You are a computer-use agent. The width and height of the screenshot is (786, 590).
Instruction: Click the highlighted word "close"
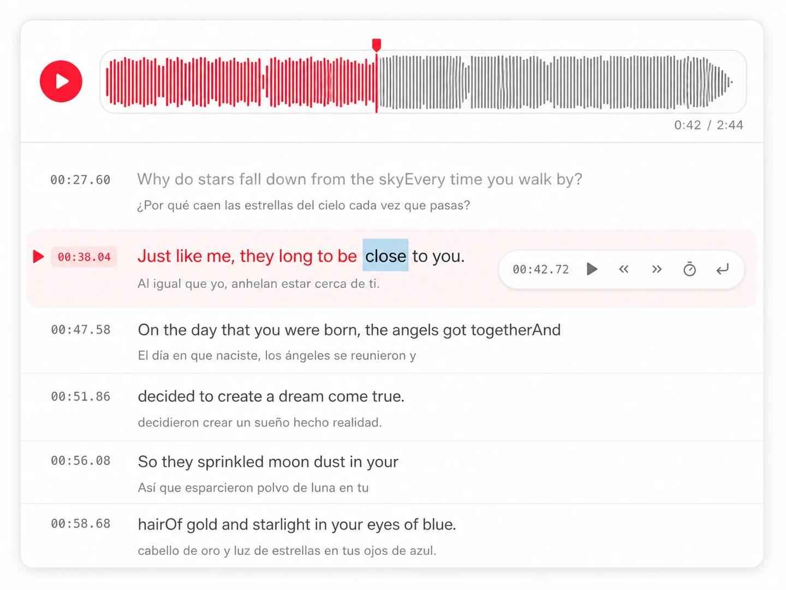click(x=385, y=256)
